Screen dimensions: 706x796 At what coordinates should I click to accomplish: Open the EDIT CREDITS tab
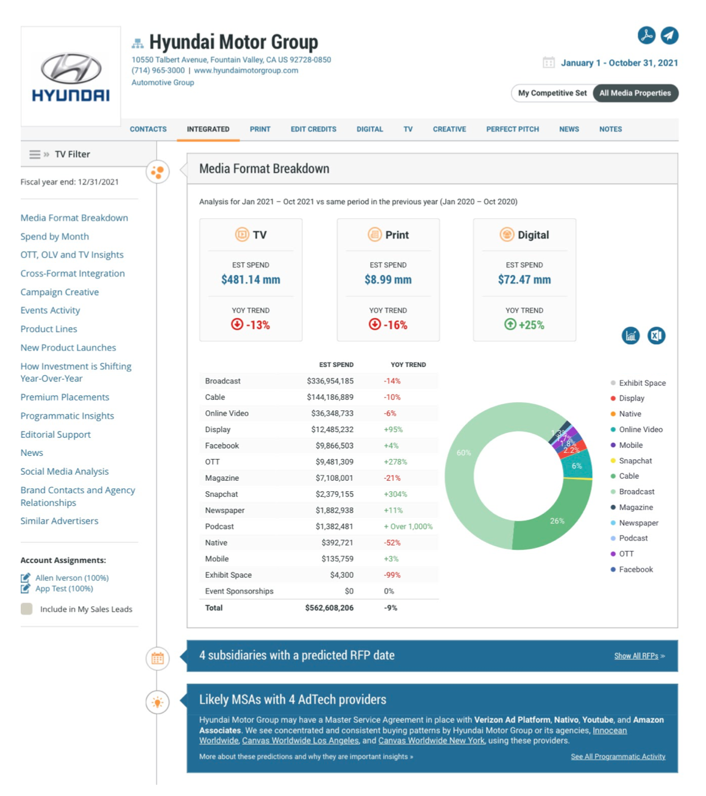313,129
